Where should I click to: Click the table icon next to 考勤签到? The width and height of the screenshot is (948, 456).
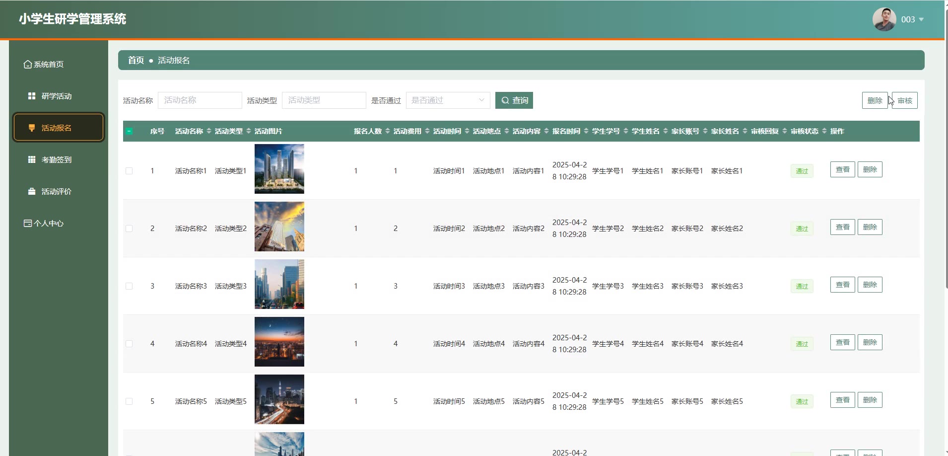pyautogui.click(x=32, y=159)
